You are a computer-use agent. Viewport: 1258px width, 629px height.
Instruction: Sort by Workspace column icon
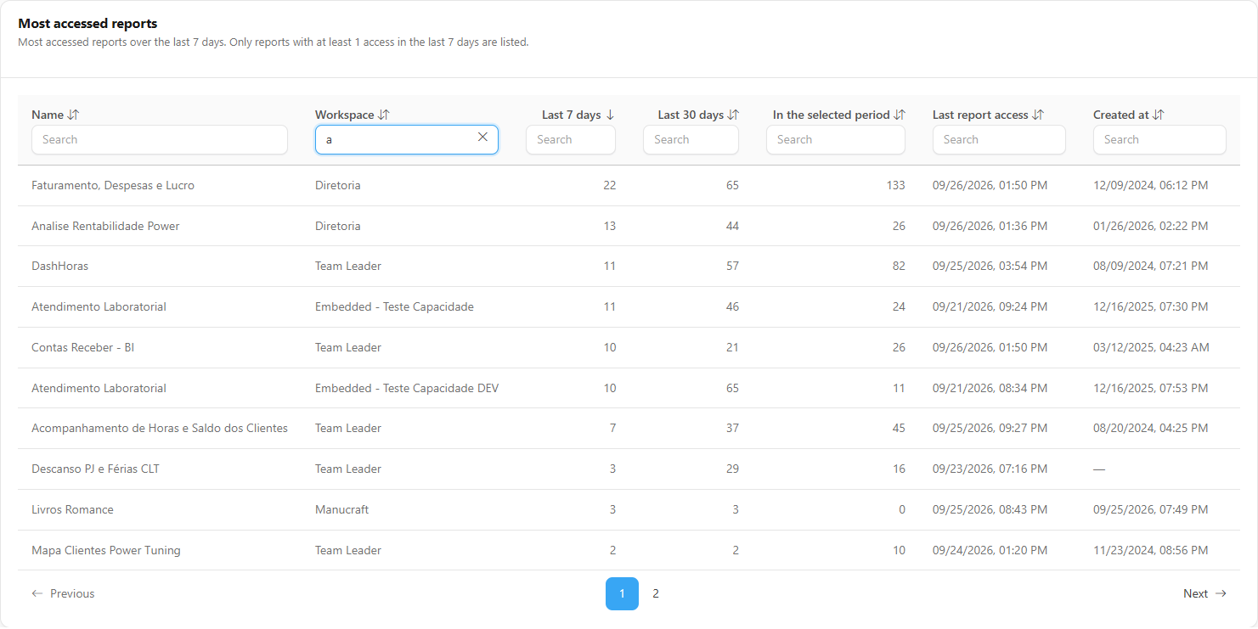(384, 115)
